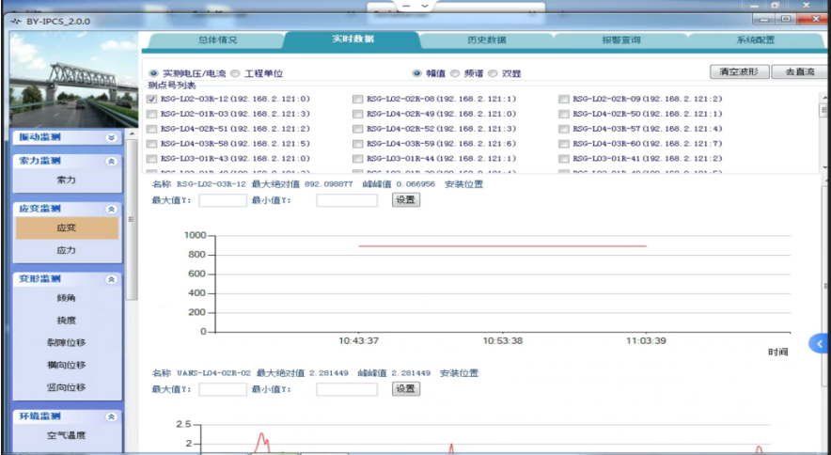
Task: Collapse the 索力监测 section chevron
Action: pyautogui.click(x=111, y=161)
